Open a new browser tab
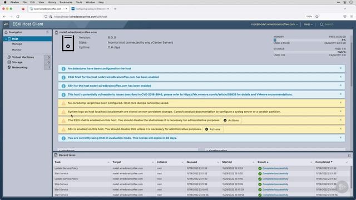Viewport: 356px width, 200px height. click(115, 9)
